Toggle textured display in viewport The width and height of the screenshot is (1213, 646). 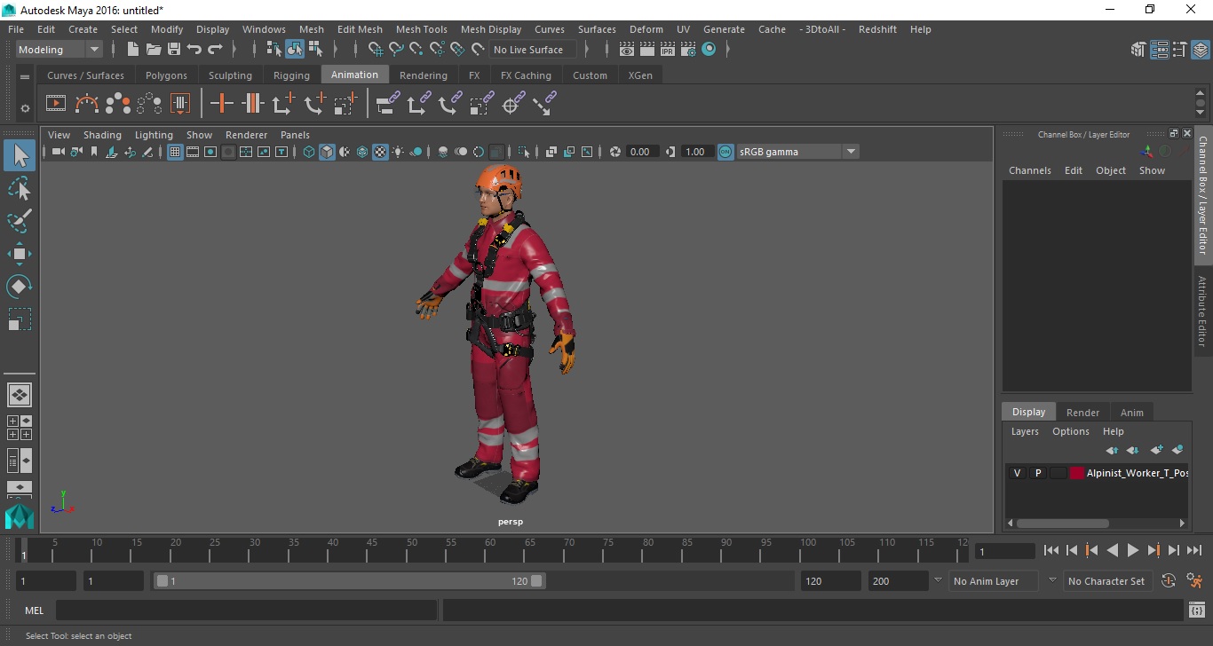click(x=380, y=152)
